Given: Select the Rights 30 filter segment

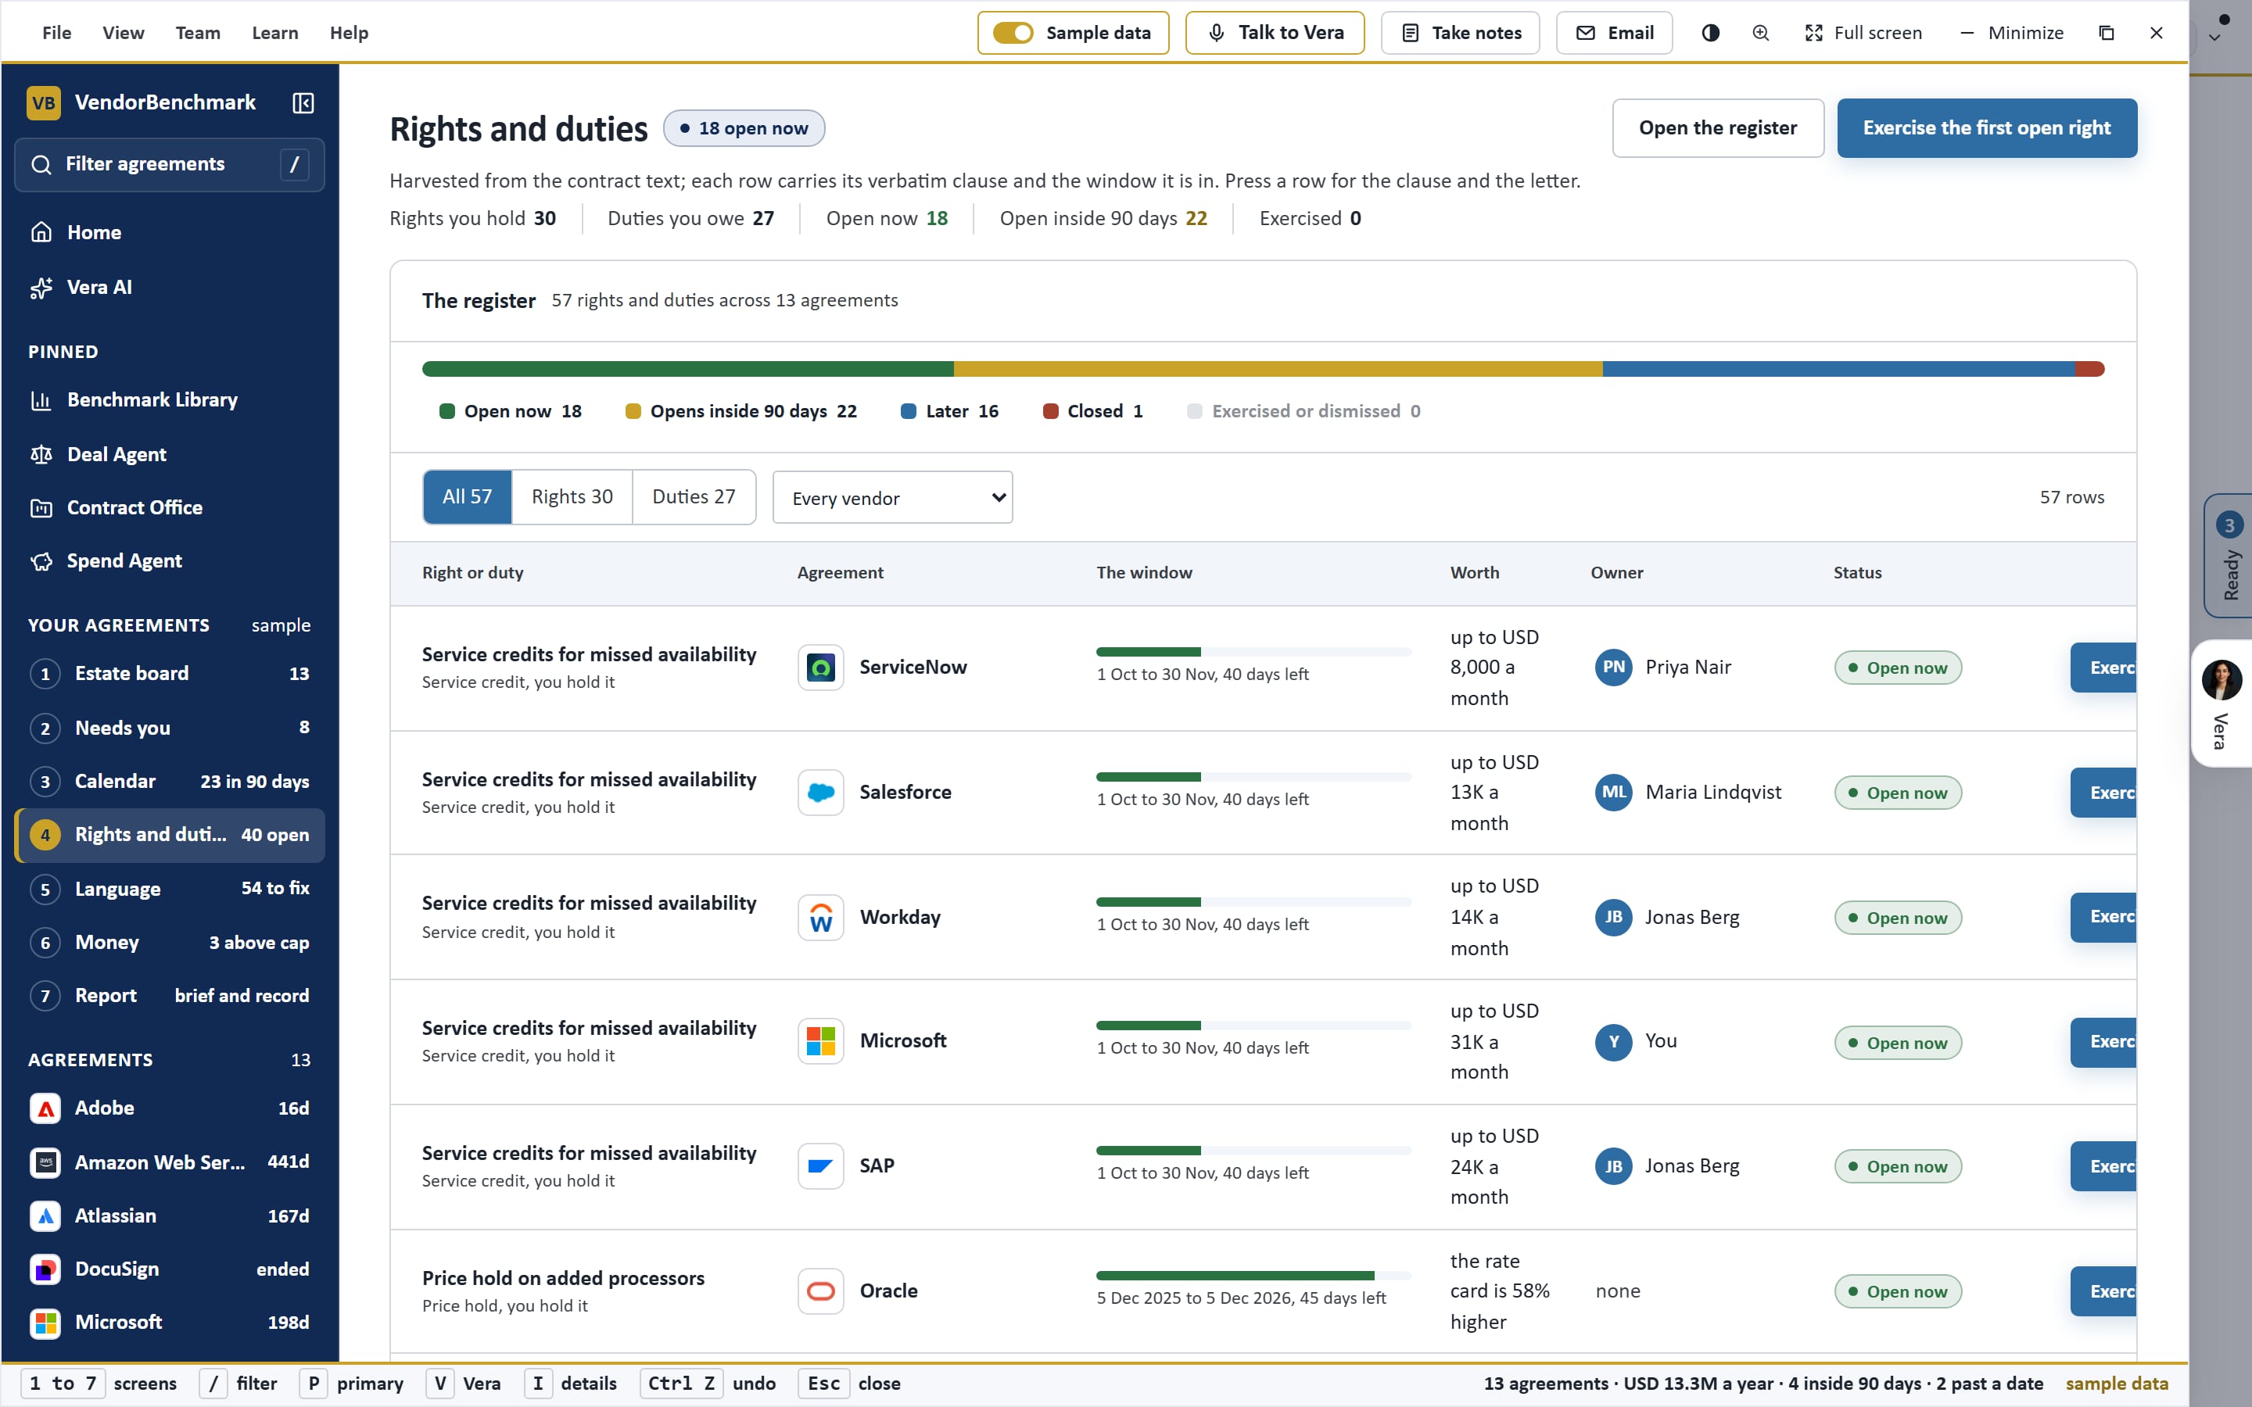Looking at the screenshot, I should (x=572, y=497).
